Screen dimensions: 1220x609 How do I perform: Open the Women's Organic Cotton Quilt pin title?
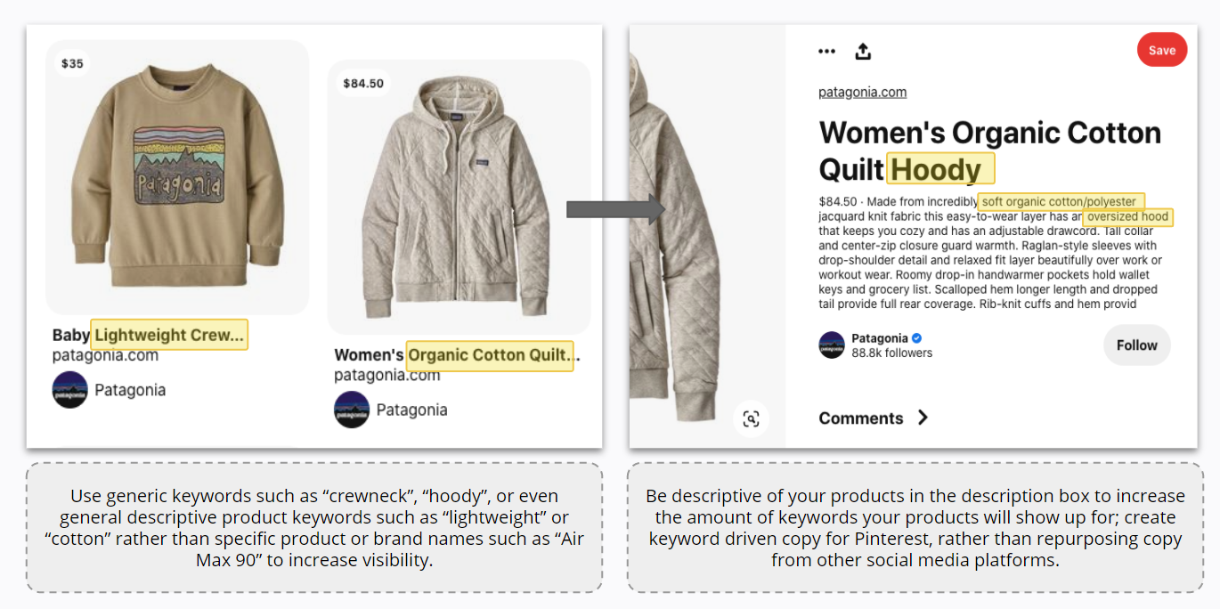(456, 355)
